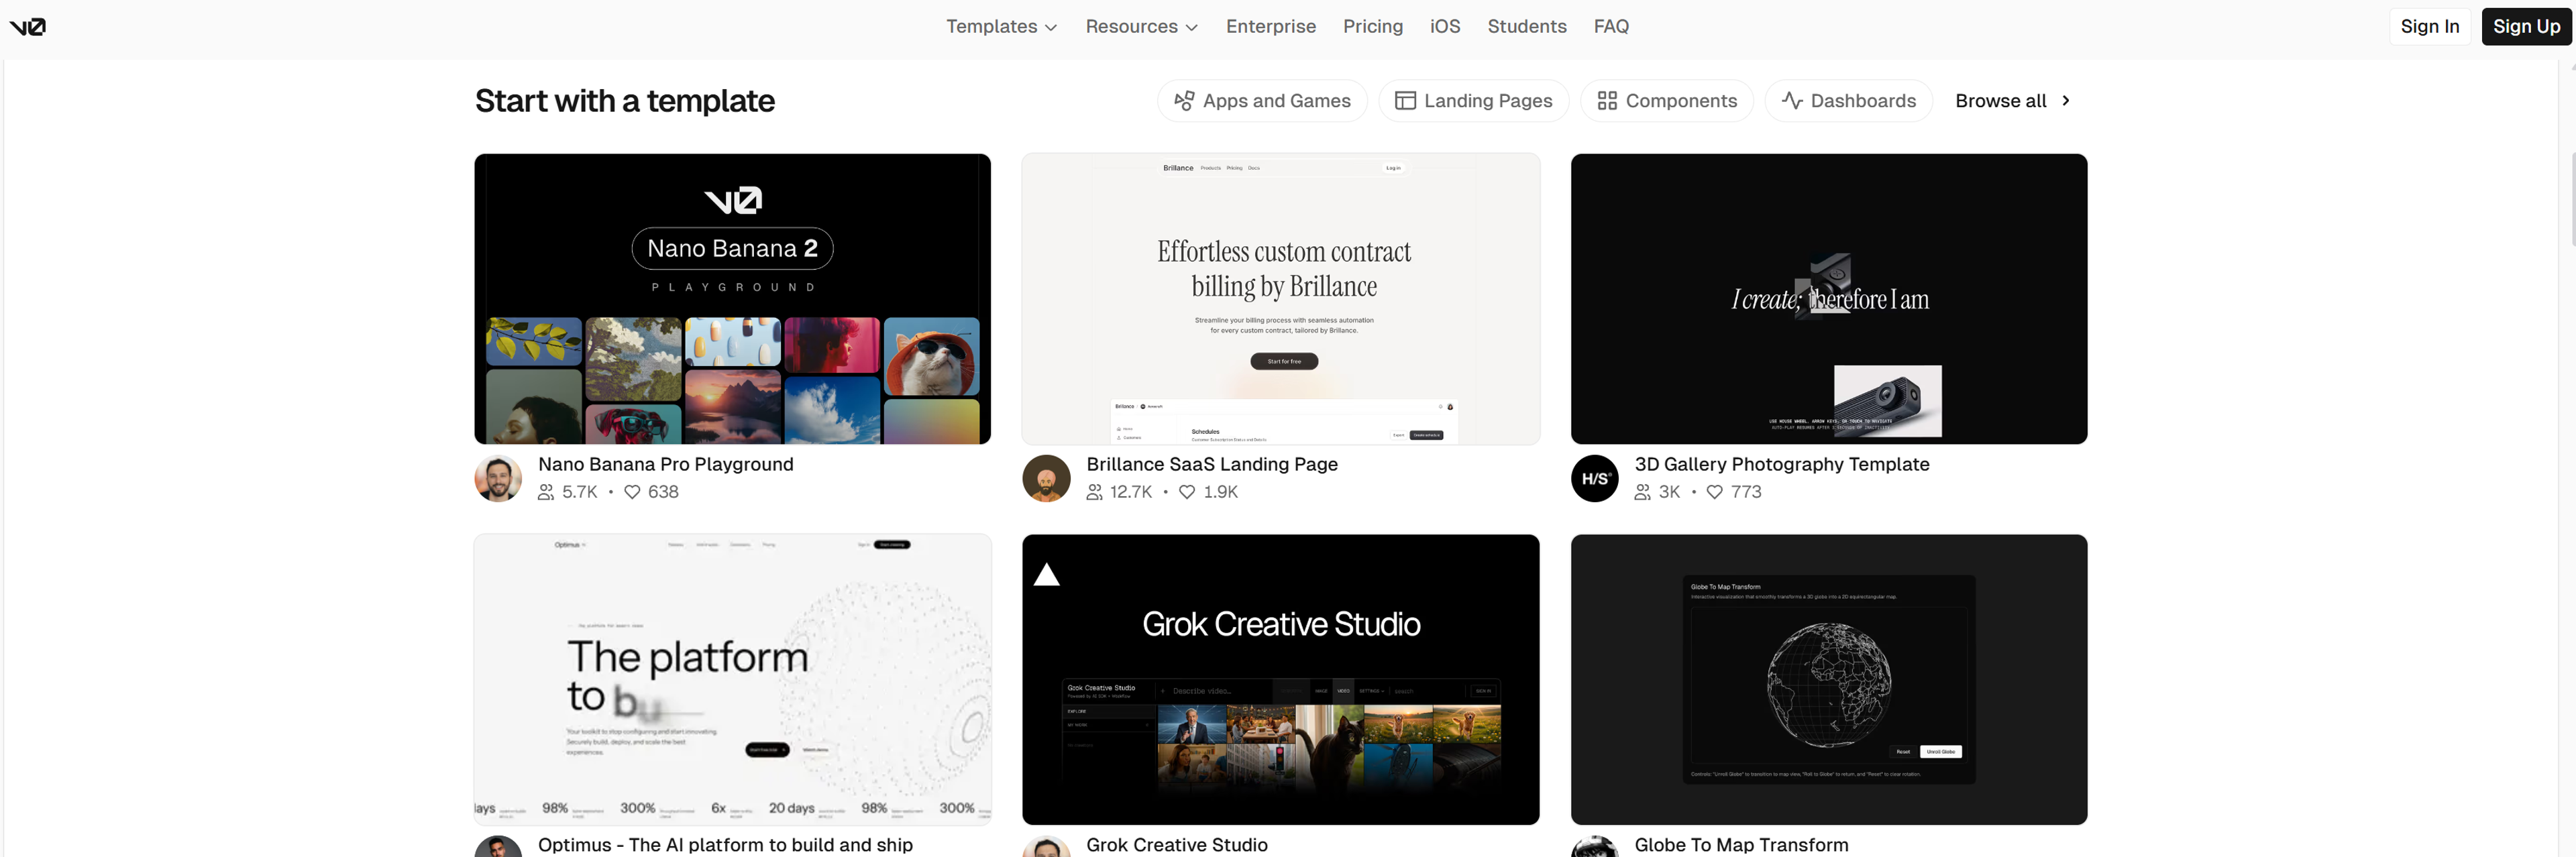Go to the Pricing page
Image resolution: width=2576 pixels, height=857 pixels.
(x=1372, y=27)
